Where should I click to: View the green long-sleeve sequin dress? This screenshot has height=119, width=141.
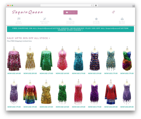coord(46,59)
